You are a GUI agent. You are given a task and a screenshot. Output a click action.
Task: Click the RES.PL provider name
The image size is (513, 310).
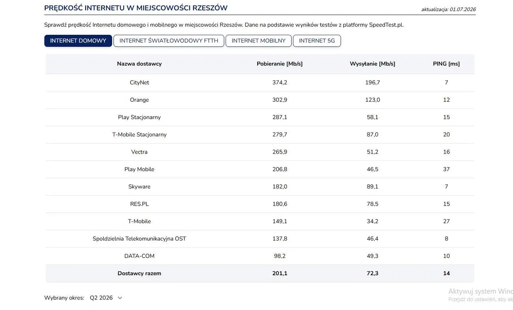coord(139,204)
